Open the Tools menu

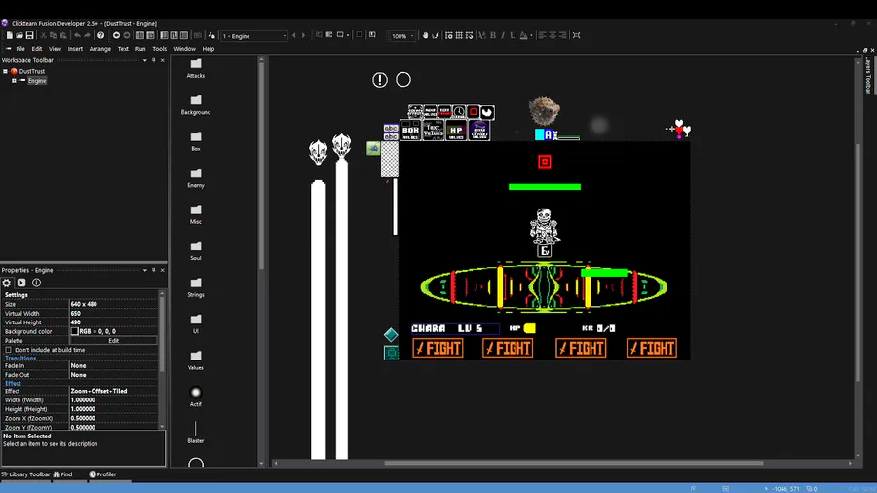[x=160, y=49]
